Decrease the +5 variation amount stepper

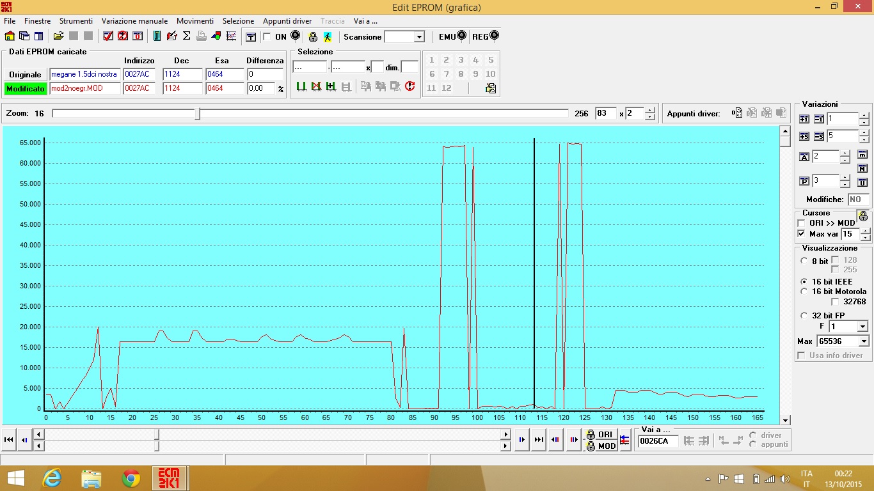864,139
